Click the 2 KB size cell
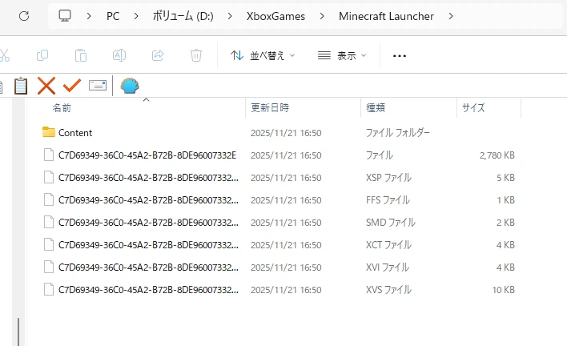Viewport: 567px width, 346px height. click(505, 223)
